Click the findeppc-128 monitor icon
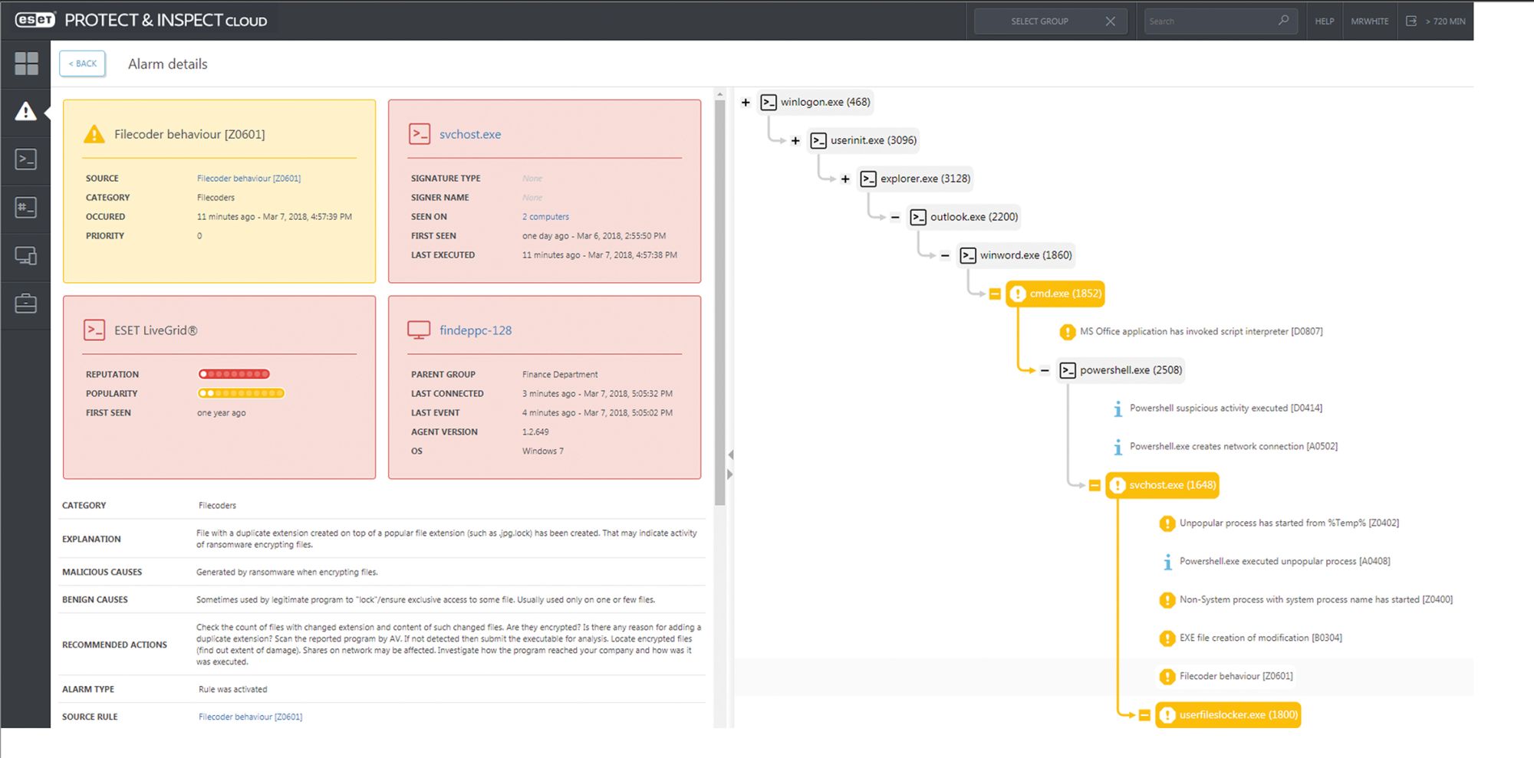 (x=419, y=330)
